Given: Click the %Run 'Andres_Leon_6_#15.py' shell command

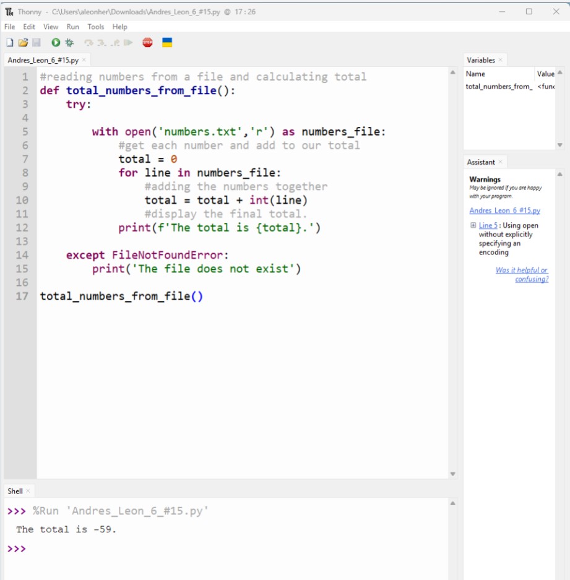Looking at the screenshot, I should pos(120,511).
